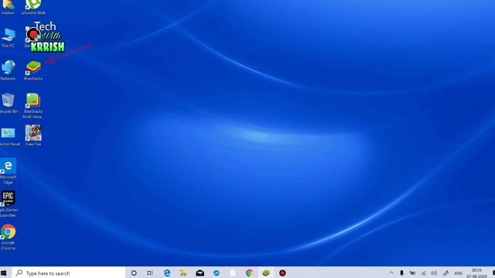The height and width of the screenshot is (278, 495).
Task: Open Microsoft Edge desktop shortcut
Action: tap(9, 171)
